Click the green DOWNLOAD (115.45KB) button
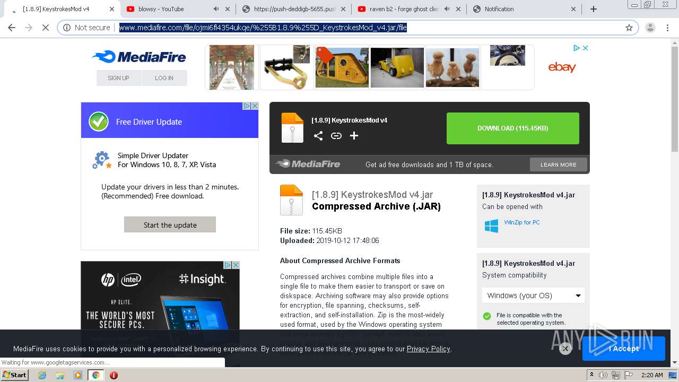 tap(513, 128)
